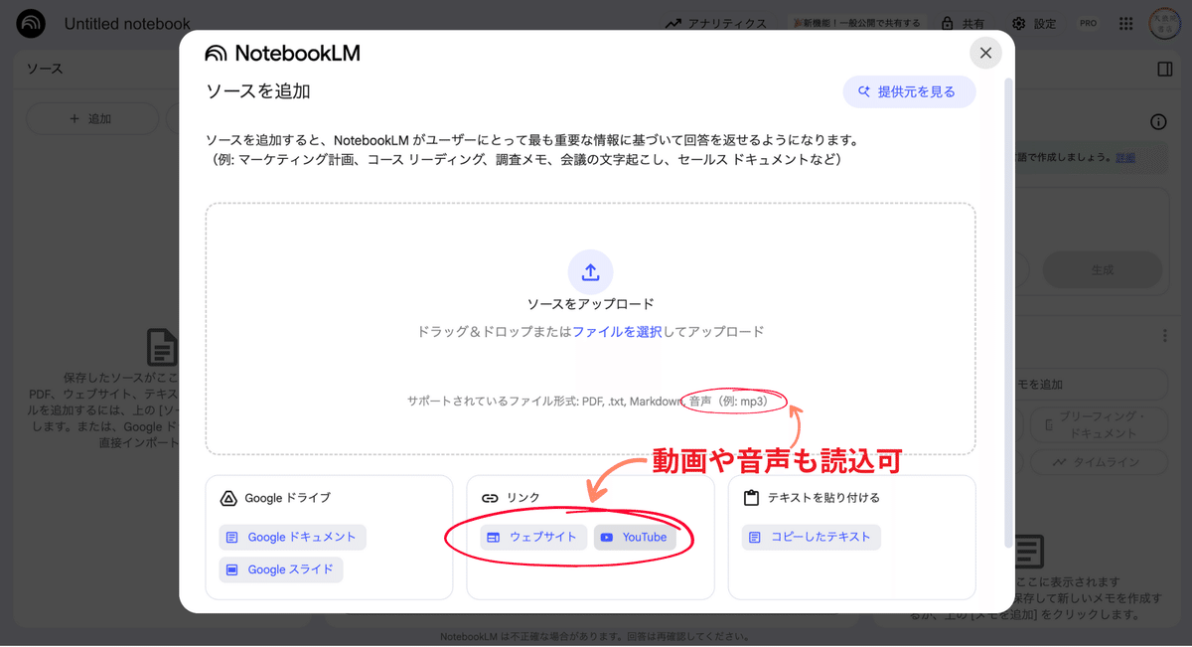The width and height of the screenshot is (1192, 647).
Task: Click the document icon inside Google ドキュメント chip
Action: (x=232, y=537)
